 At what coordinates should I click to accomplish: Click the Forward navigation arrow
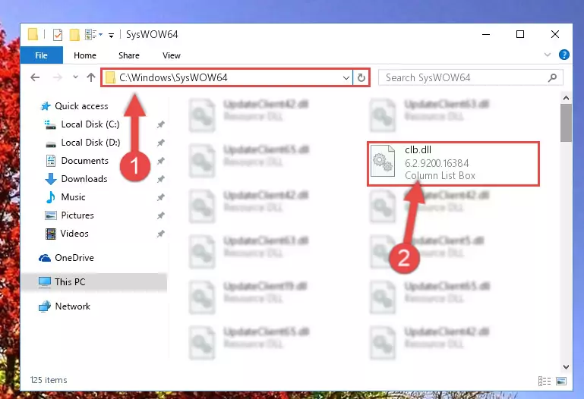58,77
